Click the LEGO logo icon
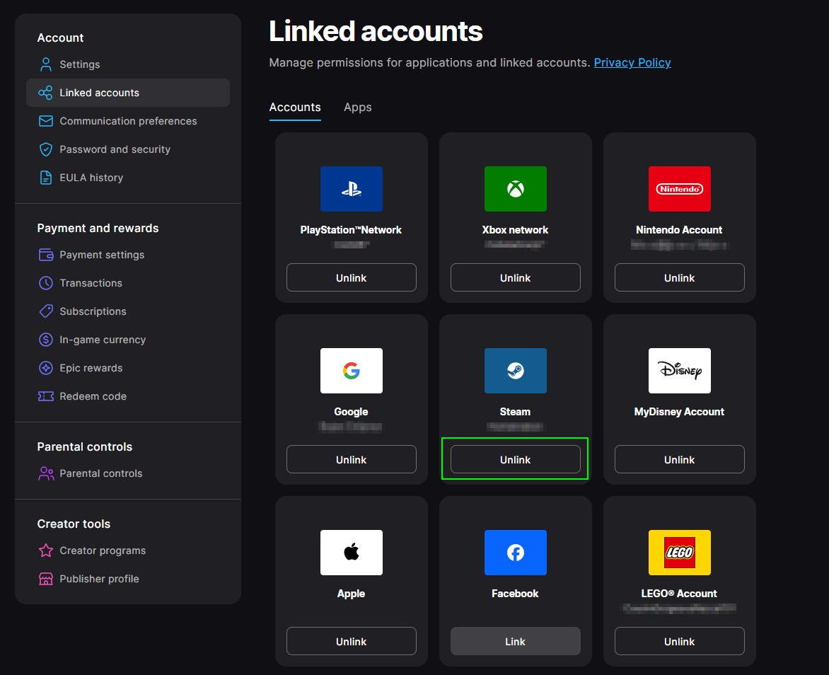Screen dimensions: 829x675 (x=679, y=553)
